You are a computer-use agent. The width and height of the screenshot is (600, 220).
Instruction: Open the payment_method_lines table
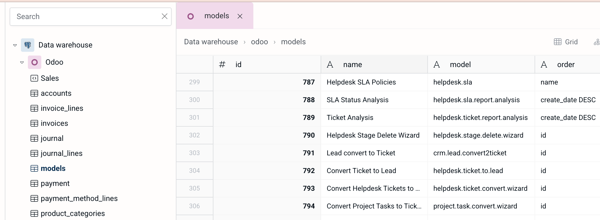point(79,199)
